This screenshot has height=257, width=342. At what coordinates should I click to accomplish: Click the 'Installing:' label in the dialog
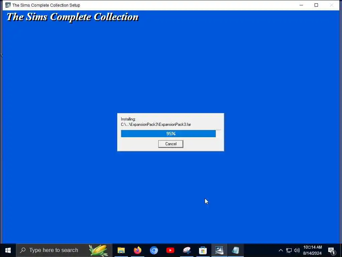point(128,119)
